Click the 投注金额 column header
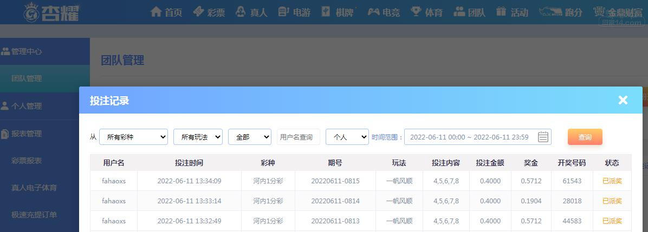The height and width of the screenshot is (232, 648). point(490,163)
